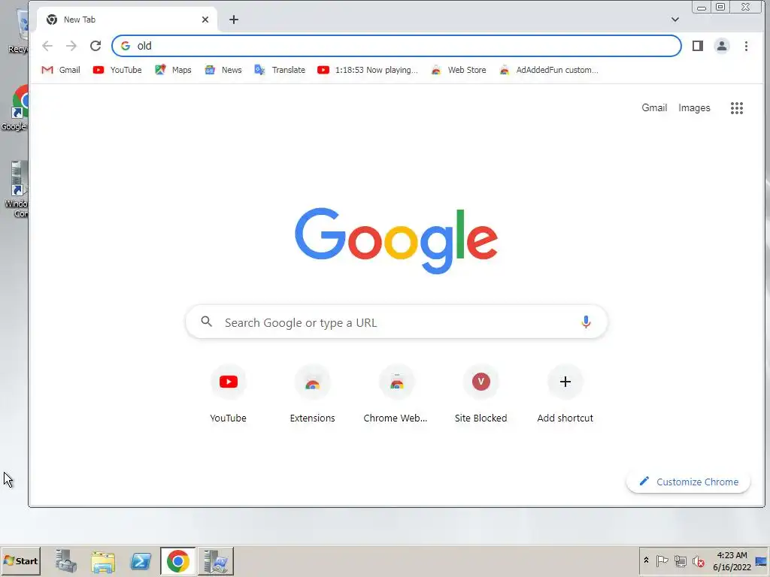Screen dimensions: 770x577
Task: Open News bookmark
Action: (x=223, y=70)
